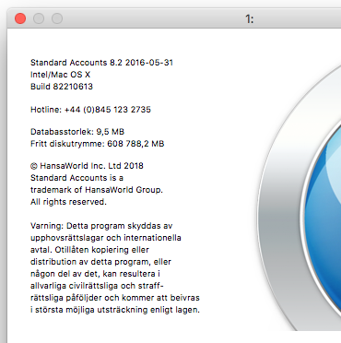Click the "Hotline: +44 (0)845 123 2735" line
Image resolution: width=341 pixels, height=343 pixels.
click(x=90, y=110)
